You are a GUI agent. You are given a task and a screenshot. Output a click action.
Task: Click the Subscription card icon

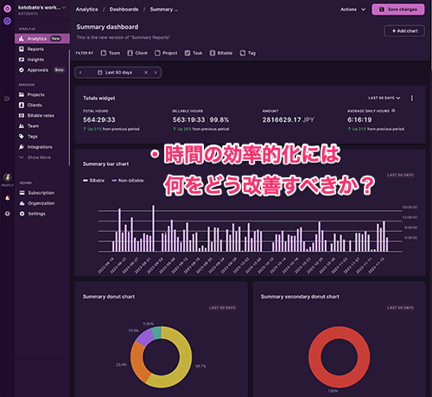coord(22,193)
